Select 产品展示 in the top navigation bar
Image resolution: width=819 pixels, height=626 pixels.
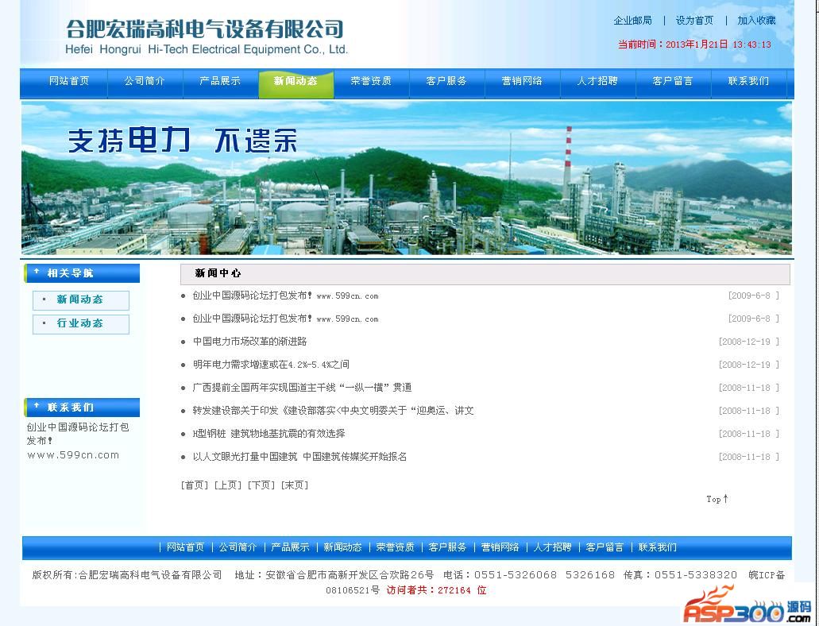[220, 82]
